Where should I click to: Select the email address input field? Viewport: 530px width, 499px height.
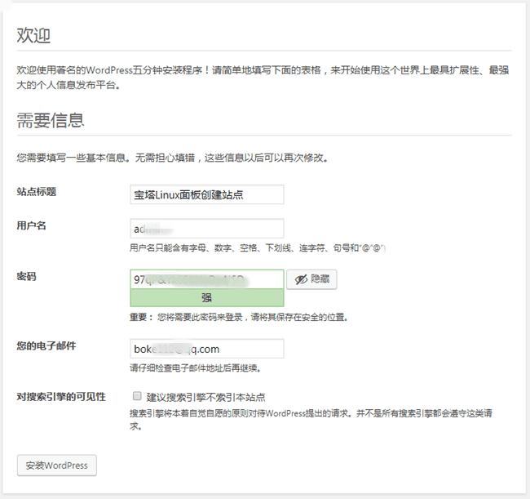pos(207,349)
